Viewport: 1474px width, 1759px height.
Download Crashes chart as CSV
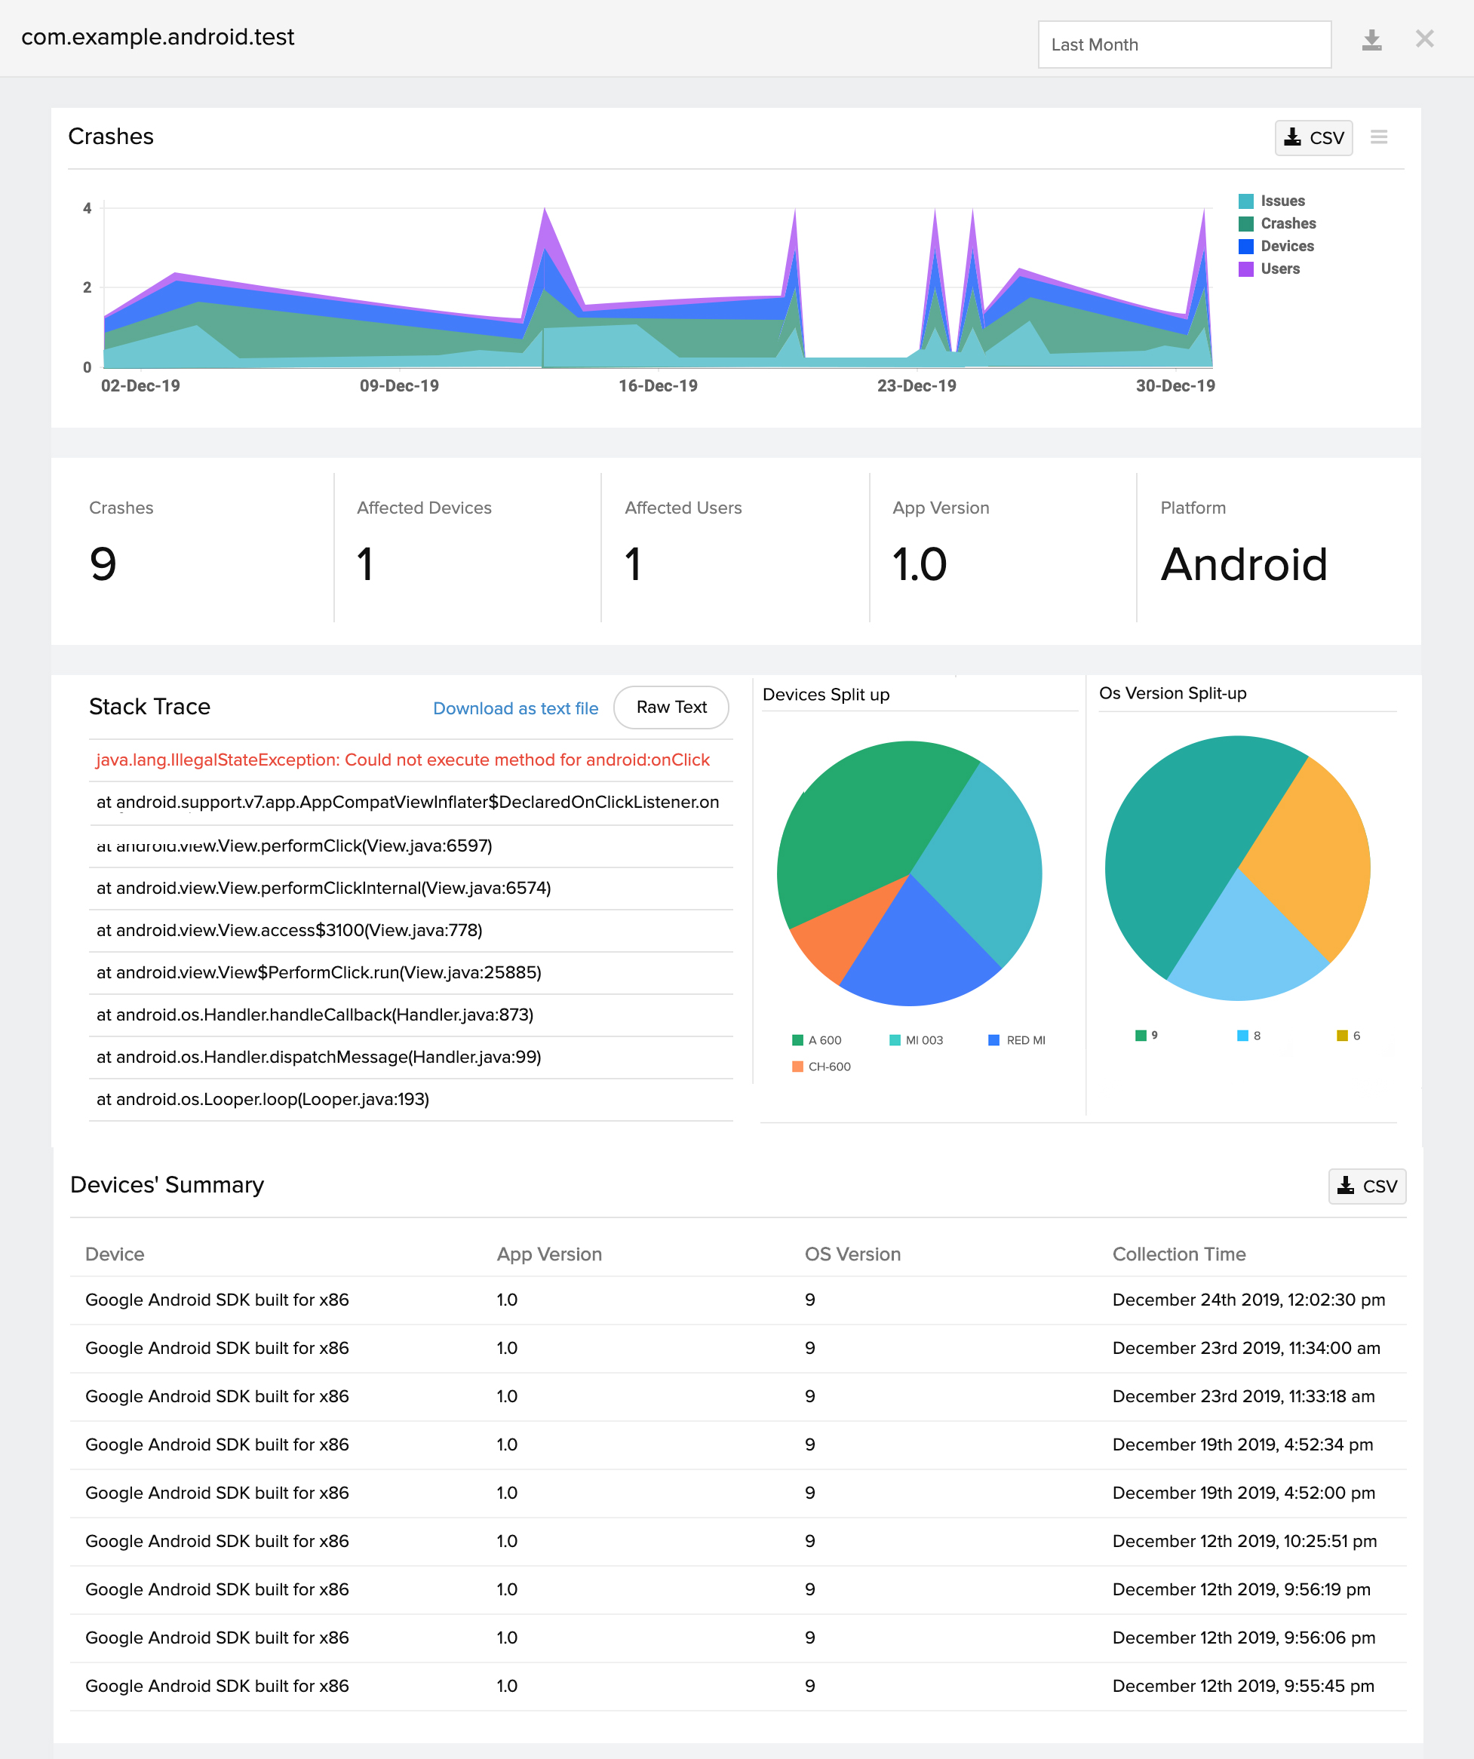tap(1313, 137)
